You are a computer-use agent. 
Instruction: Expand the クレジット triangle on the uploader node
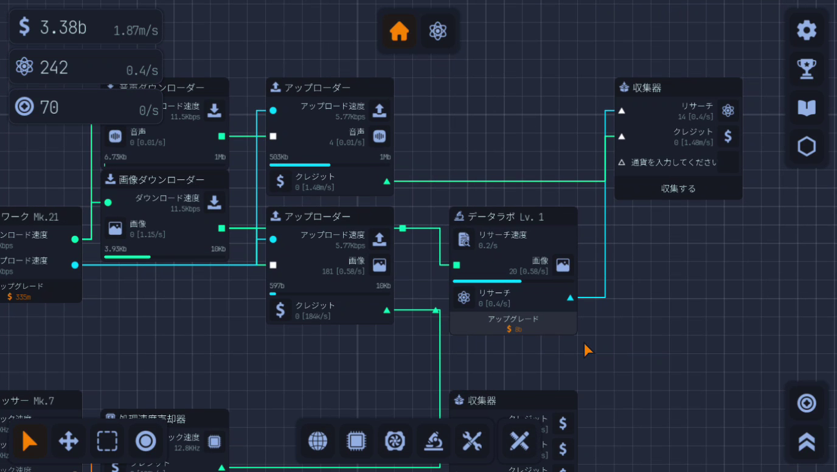[x=386, y=181]
